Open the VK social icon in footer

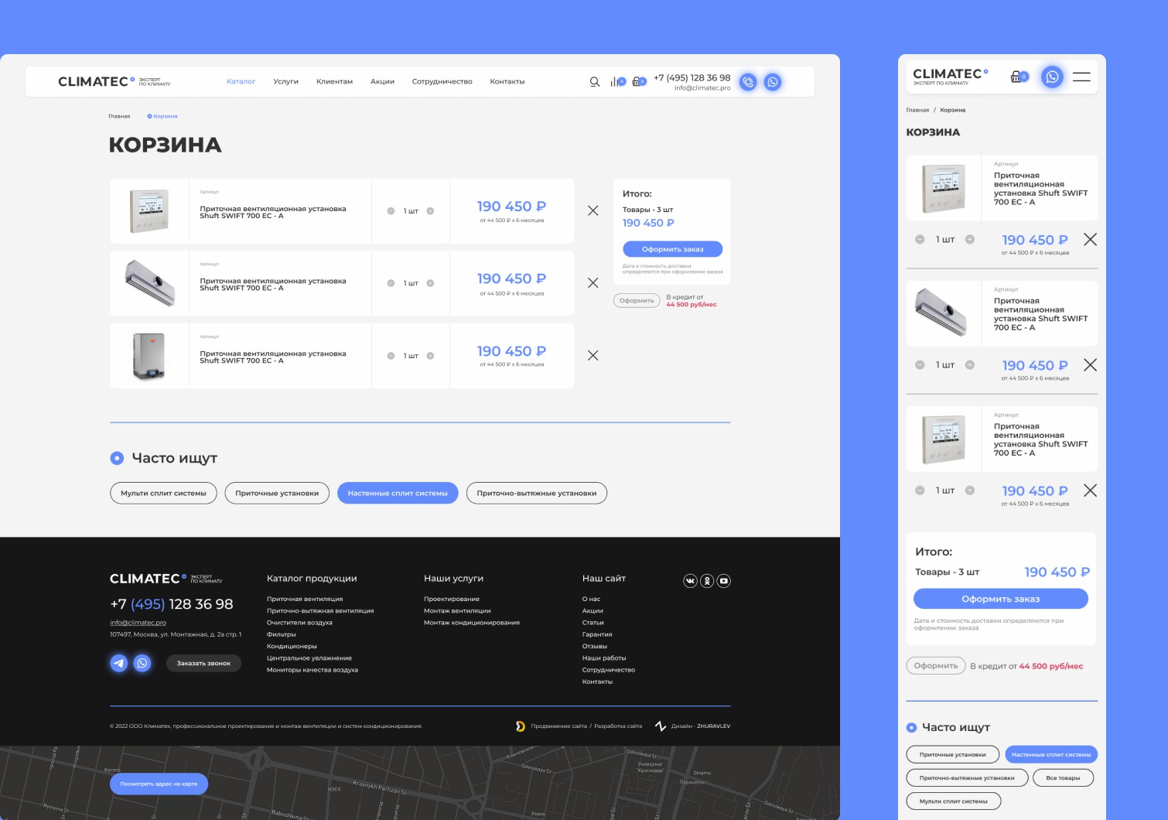coord(690,581)
